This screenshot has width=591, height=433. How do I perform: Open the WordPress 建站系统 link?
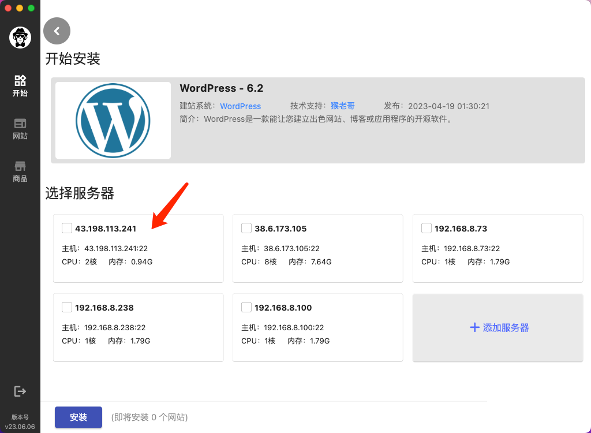[x=241, y=106]
